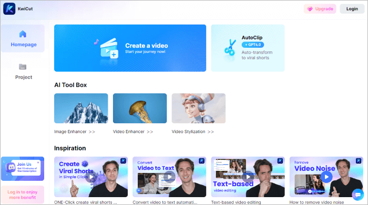The height and width of the screenshot is (205, 368).
Task: Expand the Video Enhancer arrows link
Action: (150, 132)
